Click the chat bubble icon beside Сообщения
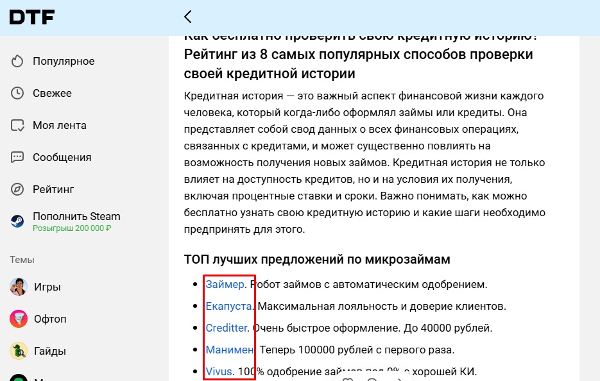 (x=17, y=157)
